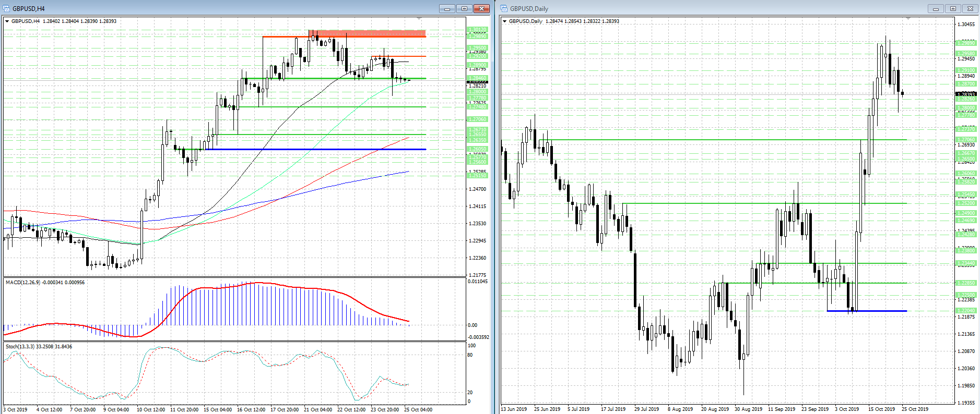980x414 pixels.
Task: Close the GBPUSD,Daily chart window
Action: [x=970, y=8]
